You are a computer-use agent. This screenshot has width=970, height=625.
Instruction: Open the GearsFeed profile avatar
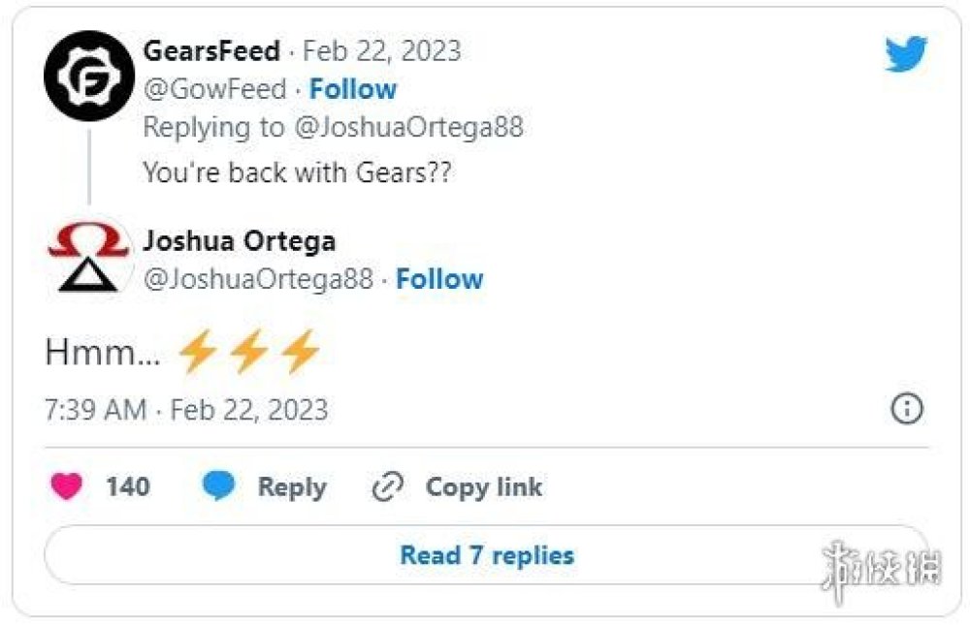click(x=88, y=76)
